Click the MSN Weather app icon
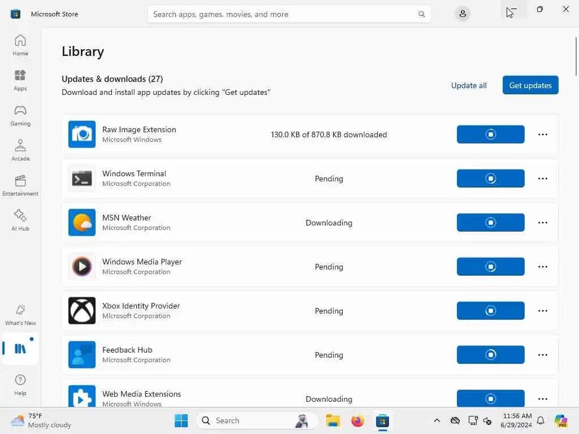The image size is (579, 434). click(82, 223)
